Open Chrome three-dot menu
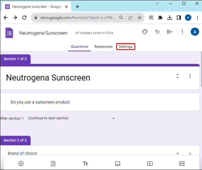 (x=197, y=17)
